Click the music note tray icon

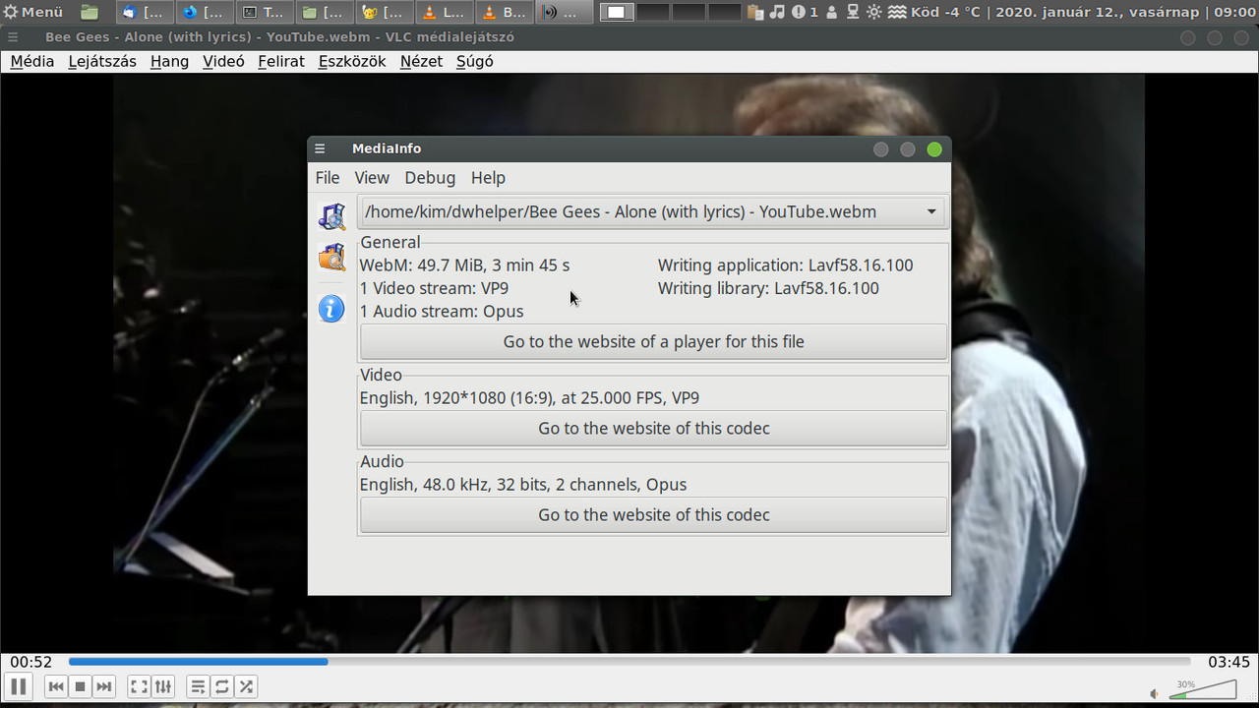(777, 12)
